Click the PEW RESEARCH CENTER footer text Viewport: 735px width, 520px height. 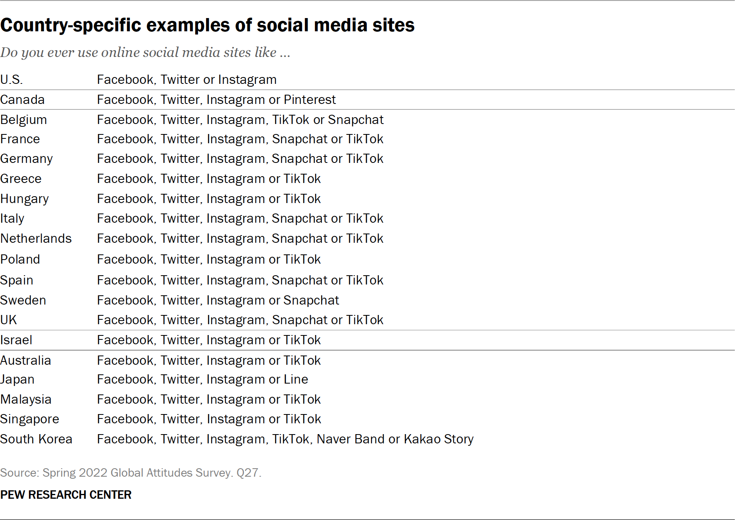(65, 495)
